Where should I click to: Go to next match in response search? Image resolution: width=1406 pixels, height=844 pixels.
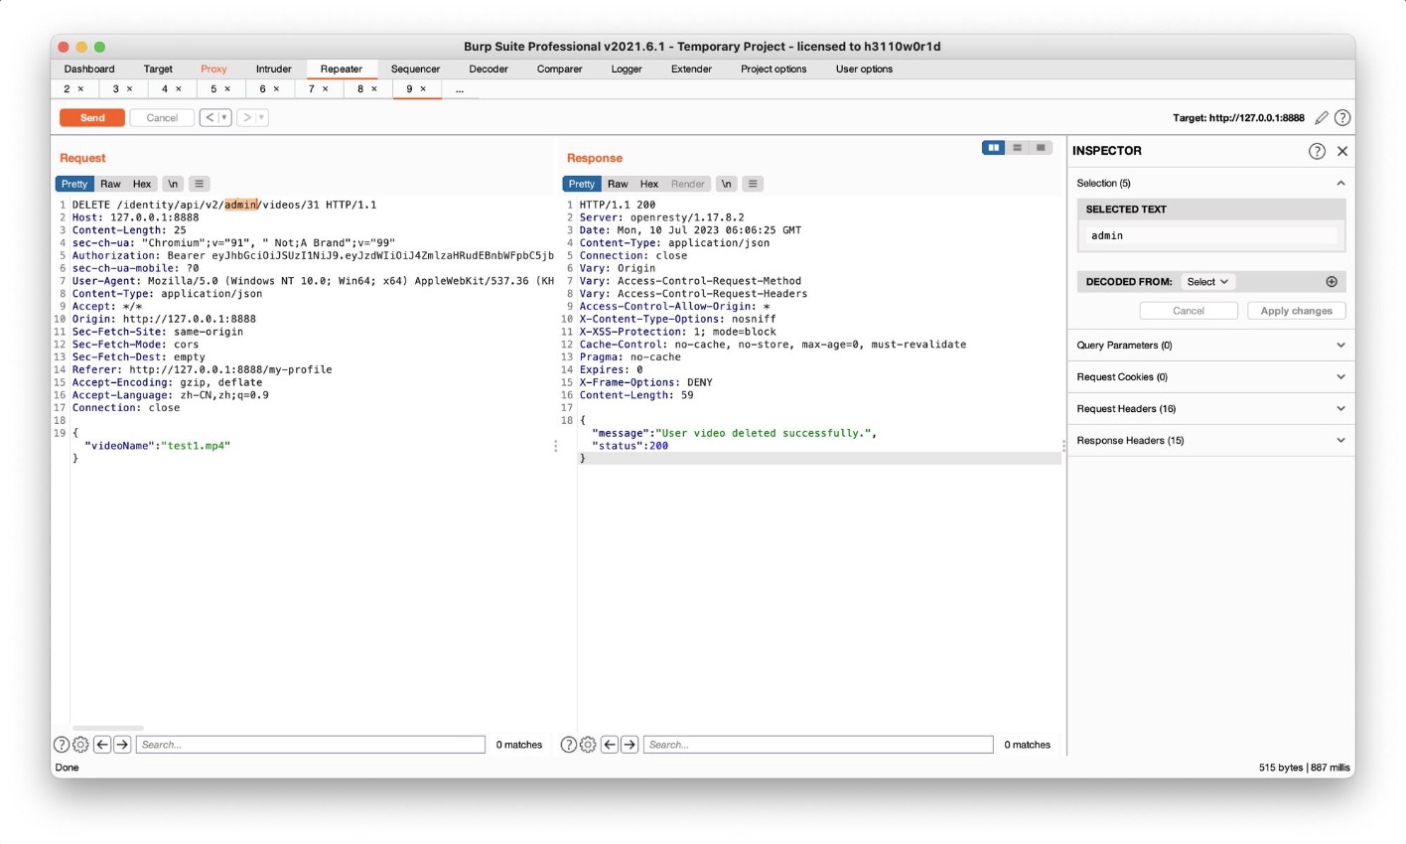[630, 745]
